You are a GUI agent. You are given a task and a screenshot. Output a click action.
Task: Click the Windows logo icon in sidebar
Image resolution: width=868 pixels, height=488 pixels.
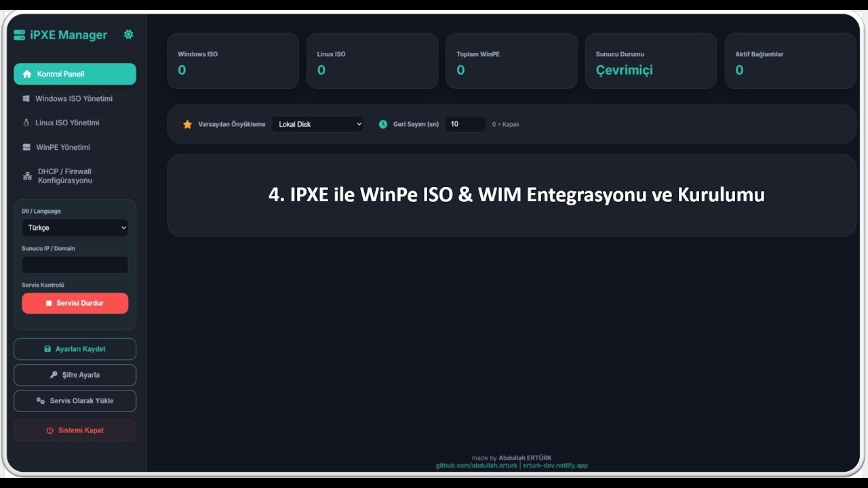[x=26, y=98]
